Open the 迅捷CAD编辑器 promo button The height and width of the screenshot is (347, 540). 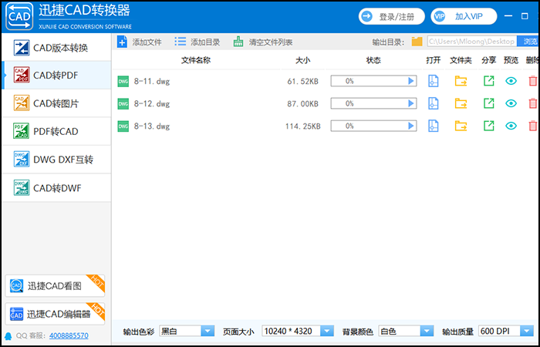pyautogui.click(x=55, y=314)
